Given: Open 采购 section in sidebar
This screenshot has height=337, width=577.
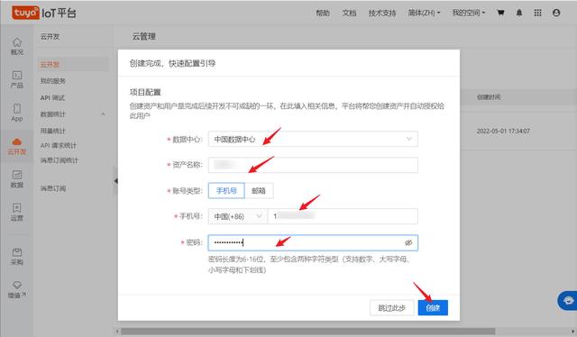Looking at the screenshot, I should (17, 257).
